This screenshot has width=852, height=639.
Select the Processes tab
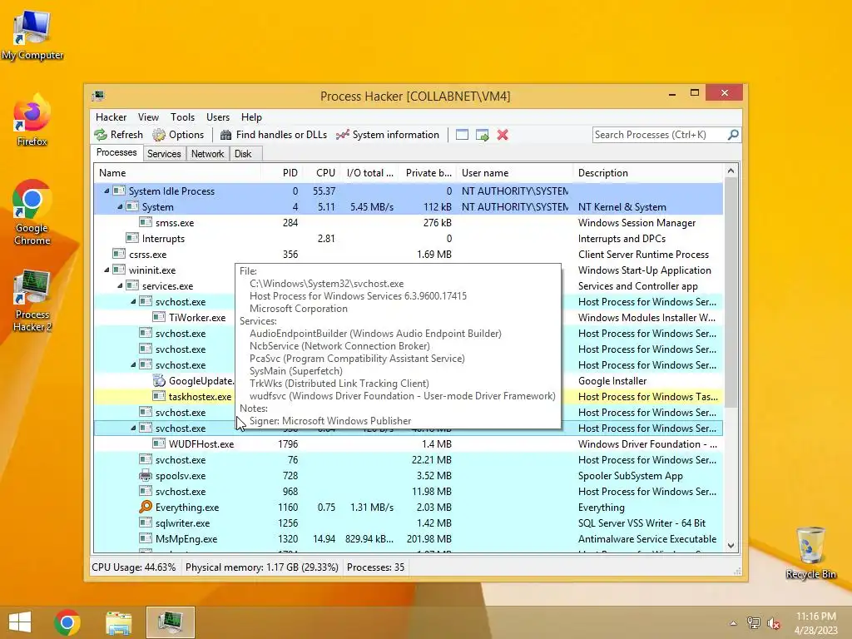pos(116,153)
